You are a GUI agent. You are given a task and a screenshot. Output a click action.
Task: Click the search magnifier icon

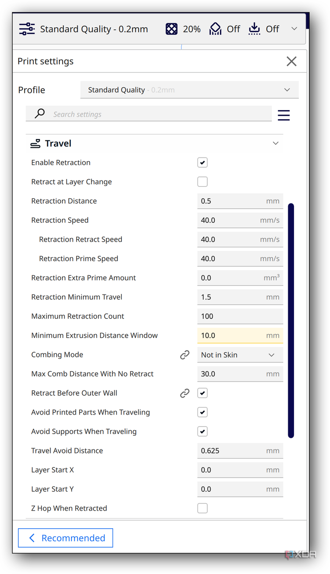[x=40, y=114]
